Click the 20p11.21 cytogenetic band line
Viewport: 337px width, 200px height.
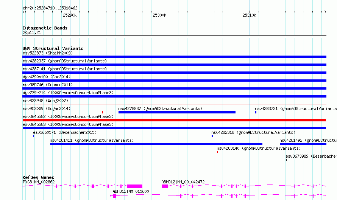click(x=174, y=37)
